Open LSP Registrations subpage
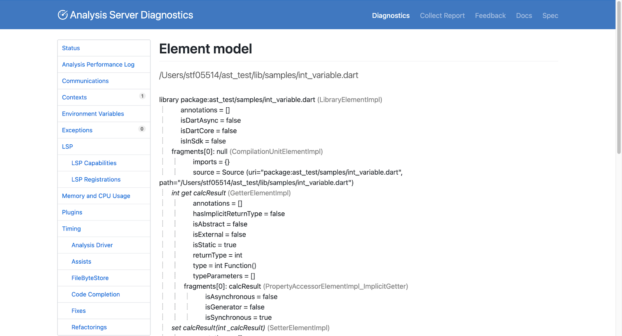The width and height of the screenshot is (622, 336). [x=96, y=180]
